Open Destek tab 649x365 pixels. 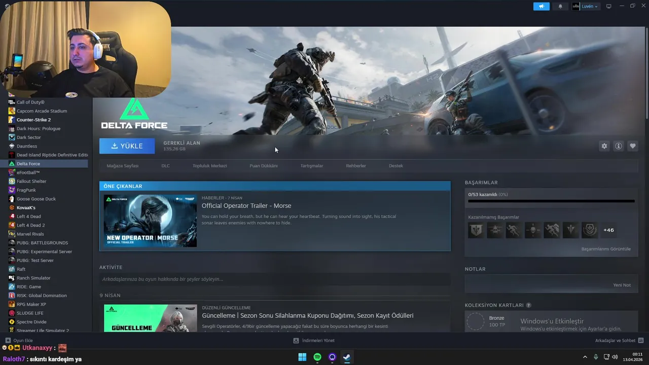[x=396, y=166]
